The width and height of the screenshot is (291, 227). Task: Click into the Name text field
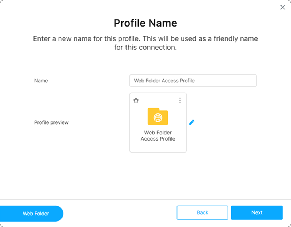click(x=193, y=81)
